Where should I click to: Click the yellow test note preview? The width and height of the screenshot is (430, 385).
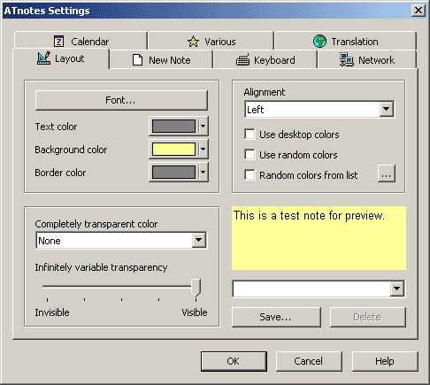click(319, 238)
